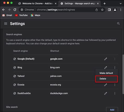Open Chrome's three-dot main menu
The image size is (124, 112).
(121, 10)
